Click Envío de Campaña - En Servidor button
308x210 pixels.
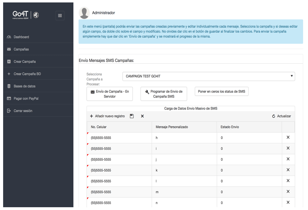pyautogui.click(x=109, y=94)
